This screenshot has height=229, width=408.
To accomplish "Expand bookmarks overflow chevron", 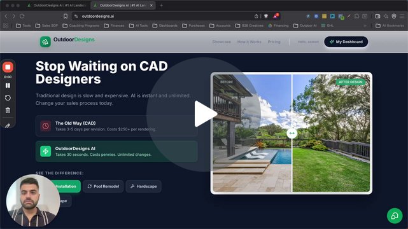I will click(365, 25).
